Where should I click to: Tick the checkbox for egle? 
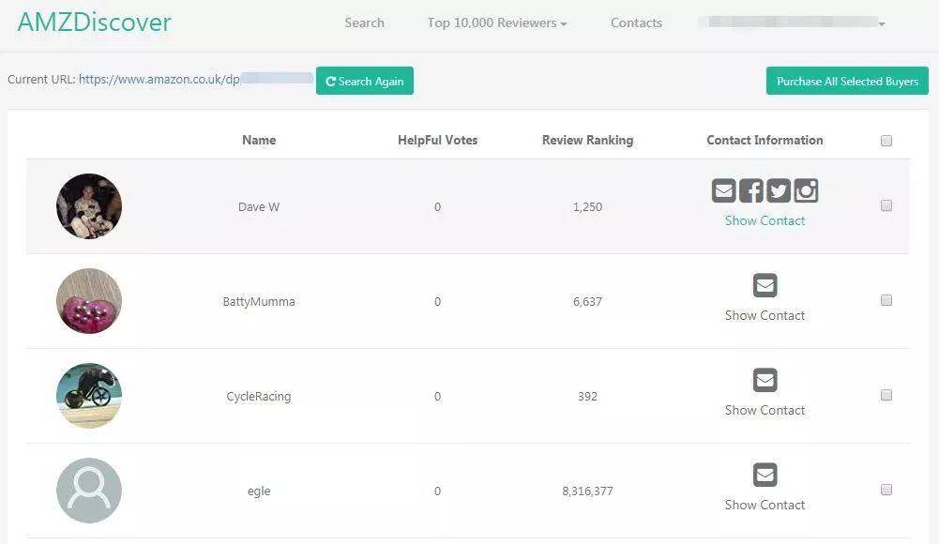pos(886,490)
